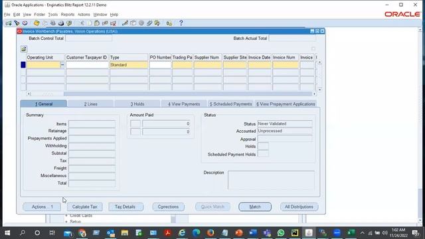Viewport: 425px width, 239px height.
Task: Switch to the 5 Scheduled Payments tab
Action: [x=230, y=104]
